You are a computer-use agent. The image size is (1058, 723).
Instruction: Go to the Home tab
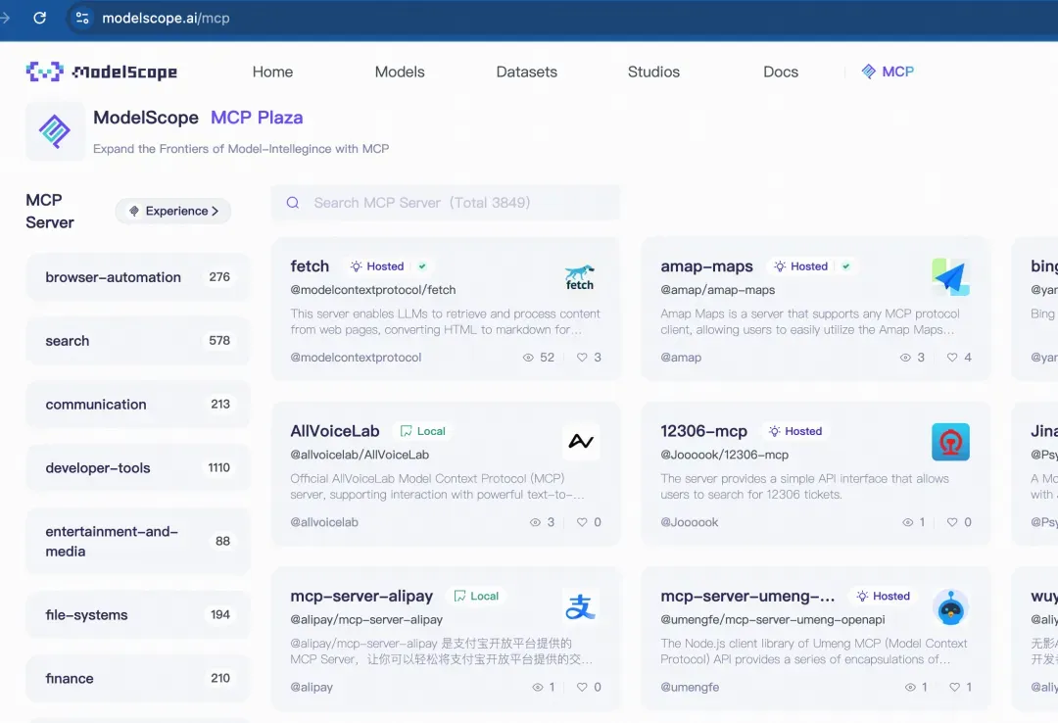click(x=272, y=72)
